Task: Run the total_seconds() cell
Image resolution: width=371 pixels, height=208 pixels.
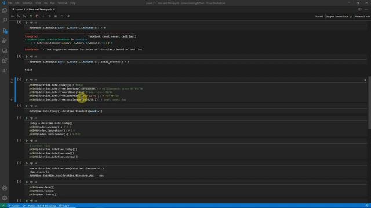Action: click(x=27, y=57)
